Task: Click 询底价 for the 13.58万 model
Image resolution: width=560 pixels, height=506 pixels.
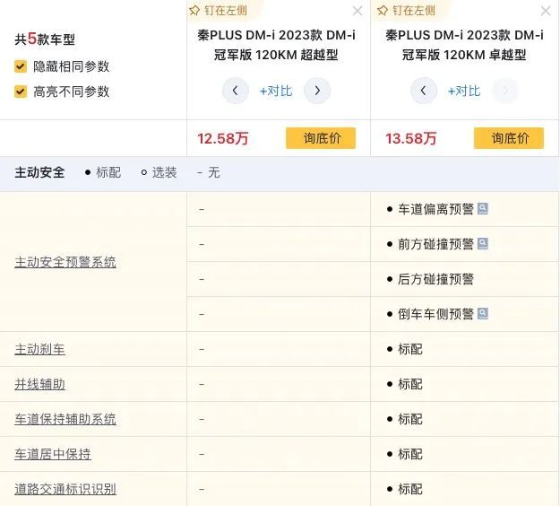Action: click(509, 138)
